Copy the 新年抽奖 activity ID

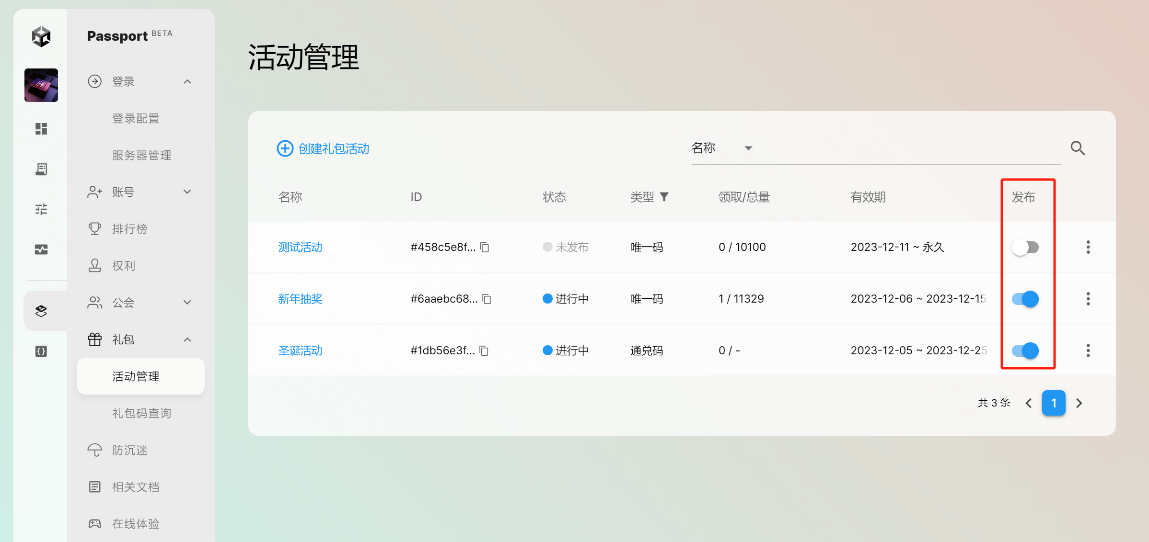[487, 299]
